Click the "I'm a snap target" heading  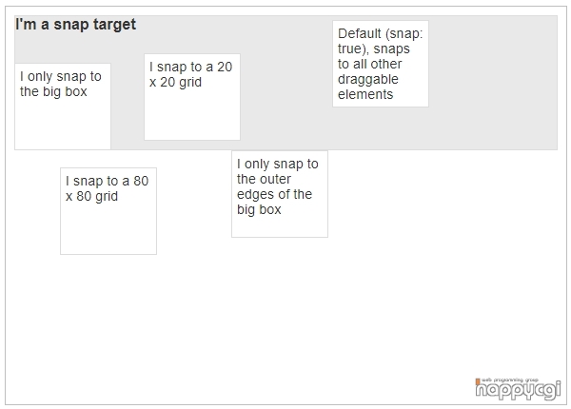[x=76, y=25]
